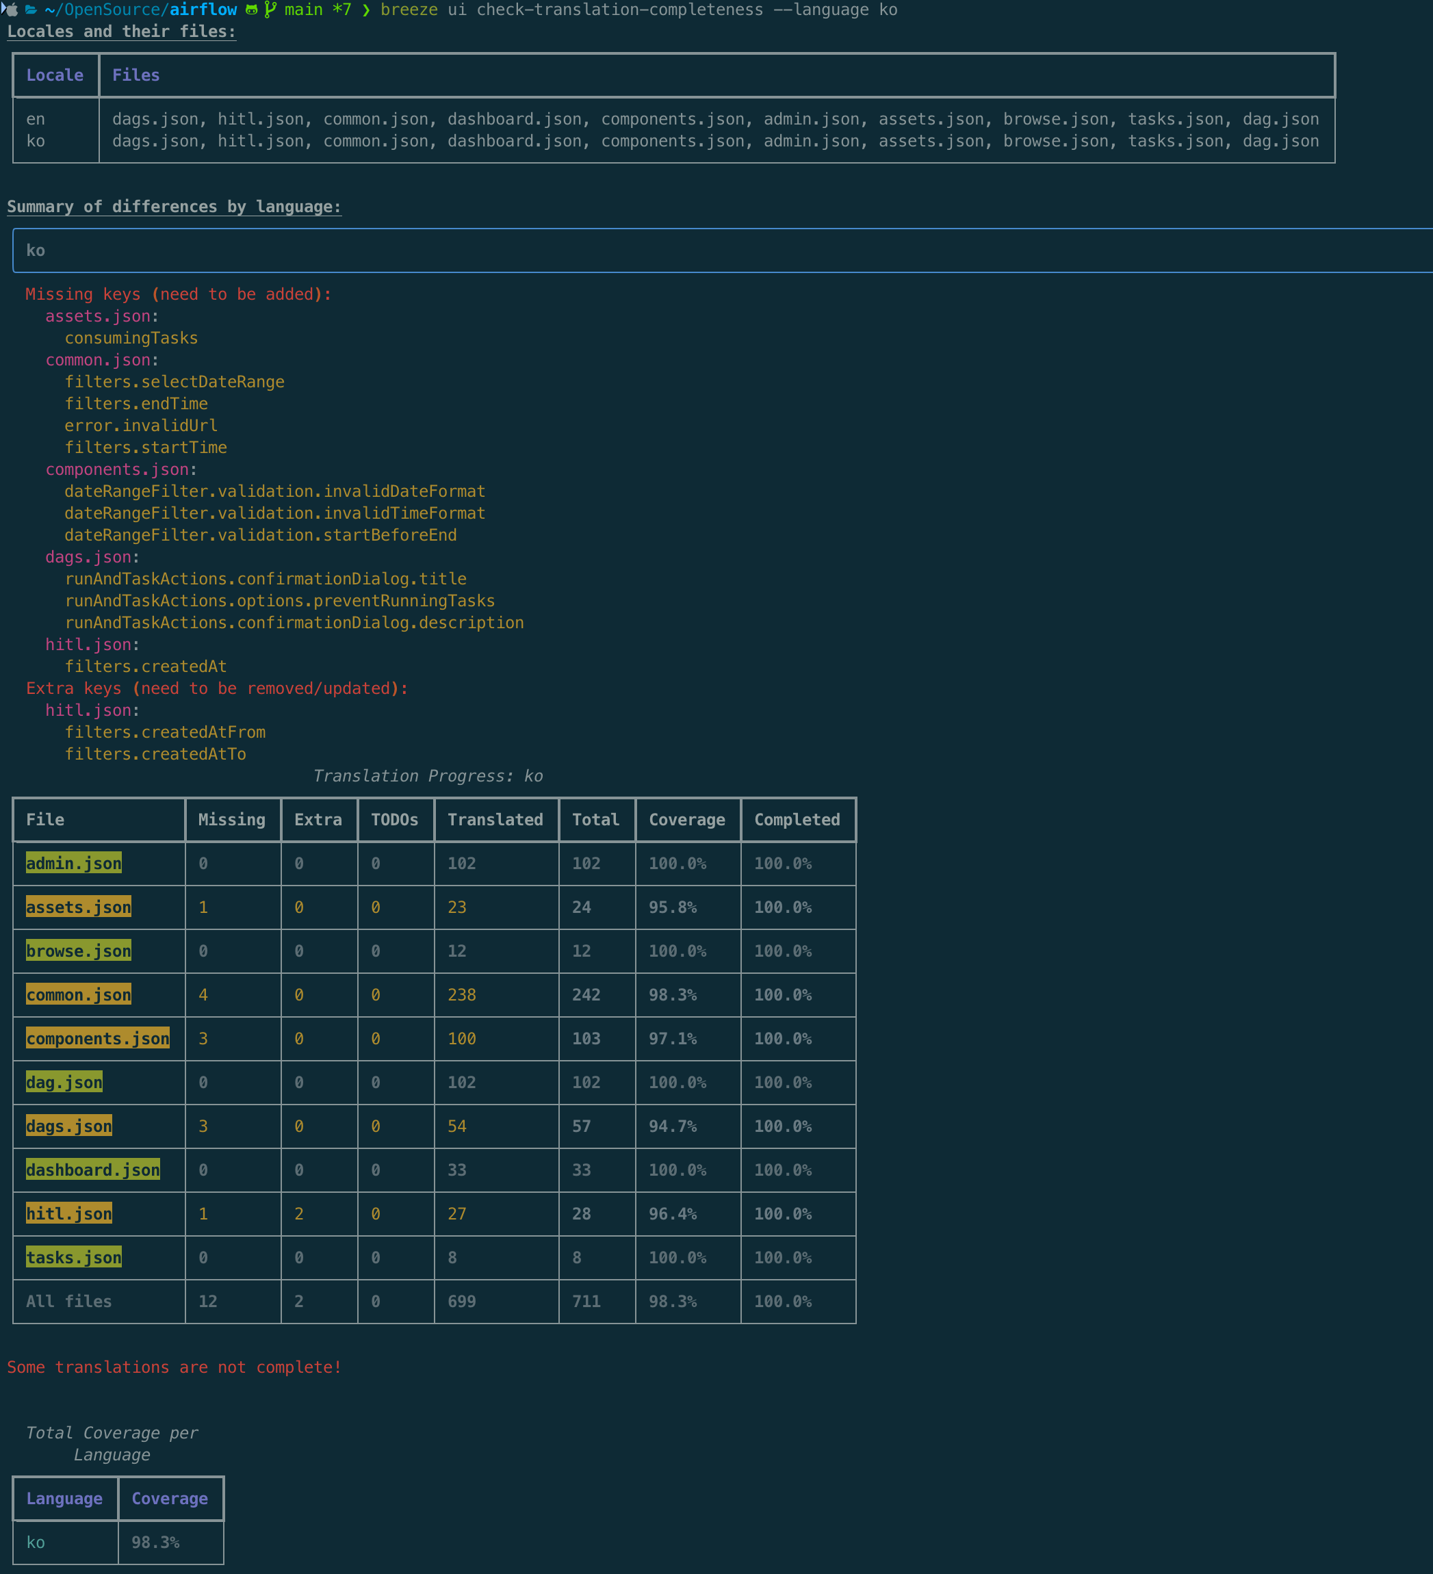Image resolution: width=1433 pixels, height=1574 pixels.
Task: Click the Apple logo in prompt
Action: coord(10,10)
